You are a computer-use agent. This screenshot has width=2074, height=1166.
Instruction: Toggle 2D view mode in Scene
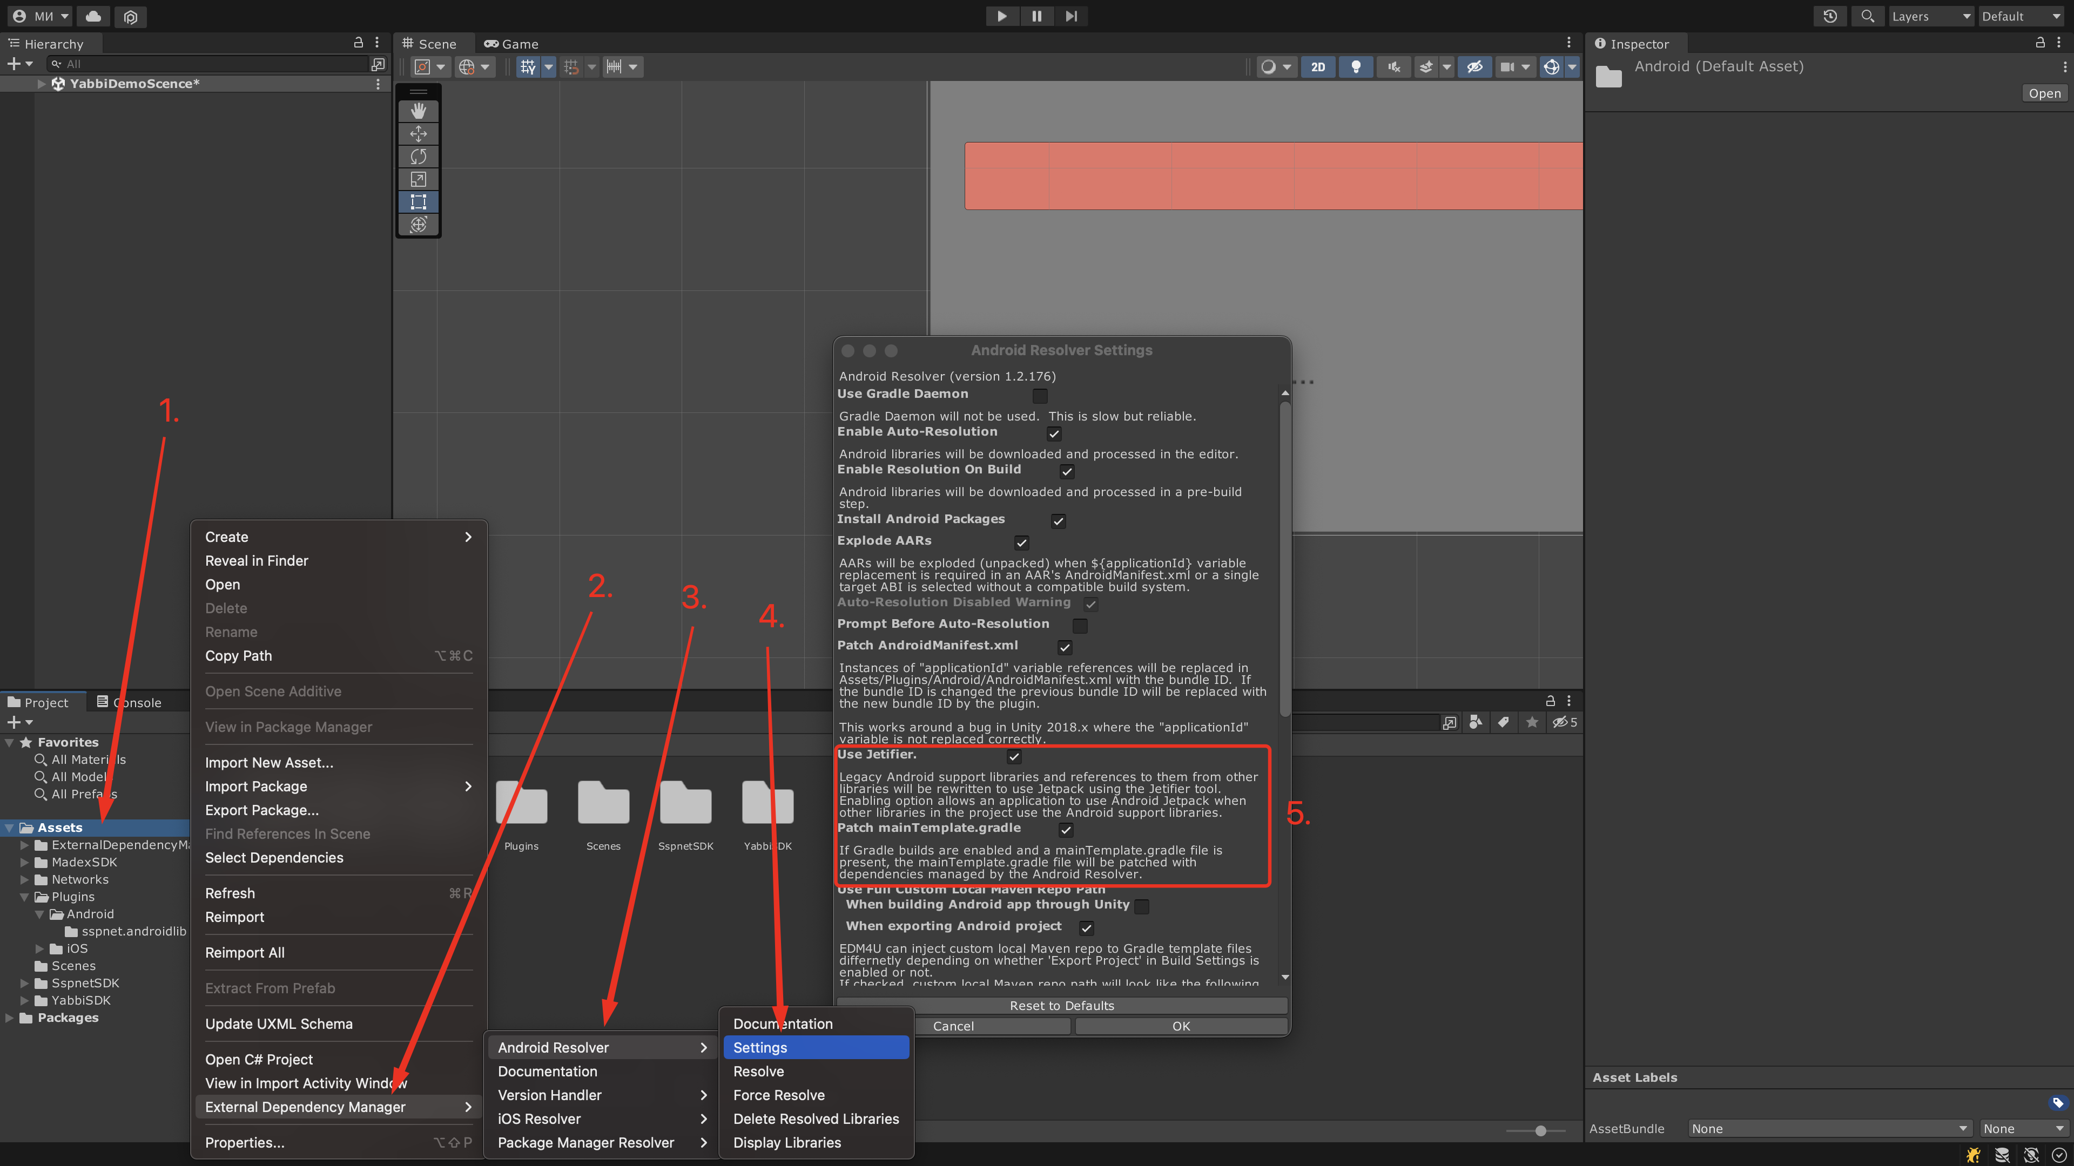tap(1318, 67)
